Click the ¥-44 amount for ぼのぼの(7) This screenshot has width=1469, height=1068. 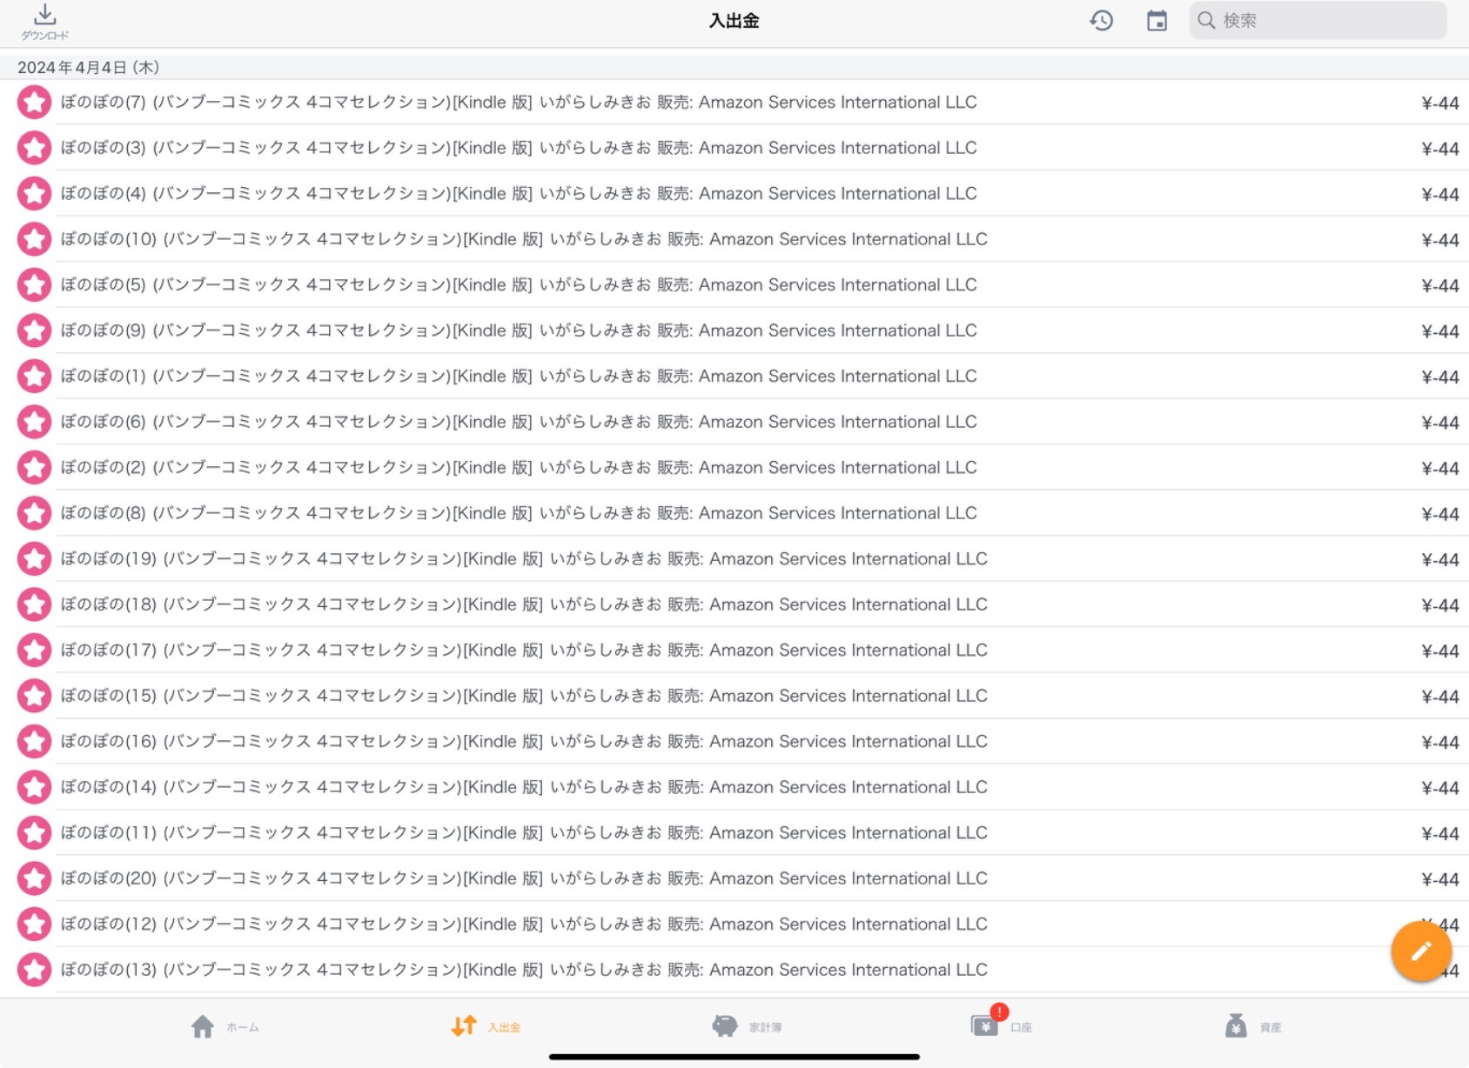coord(1439,103)
